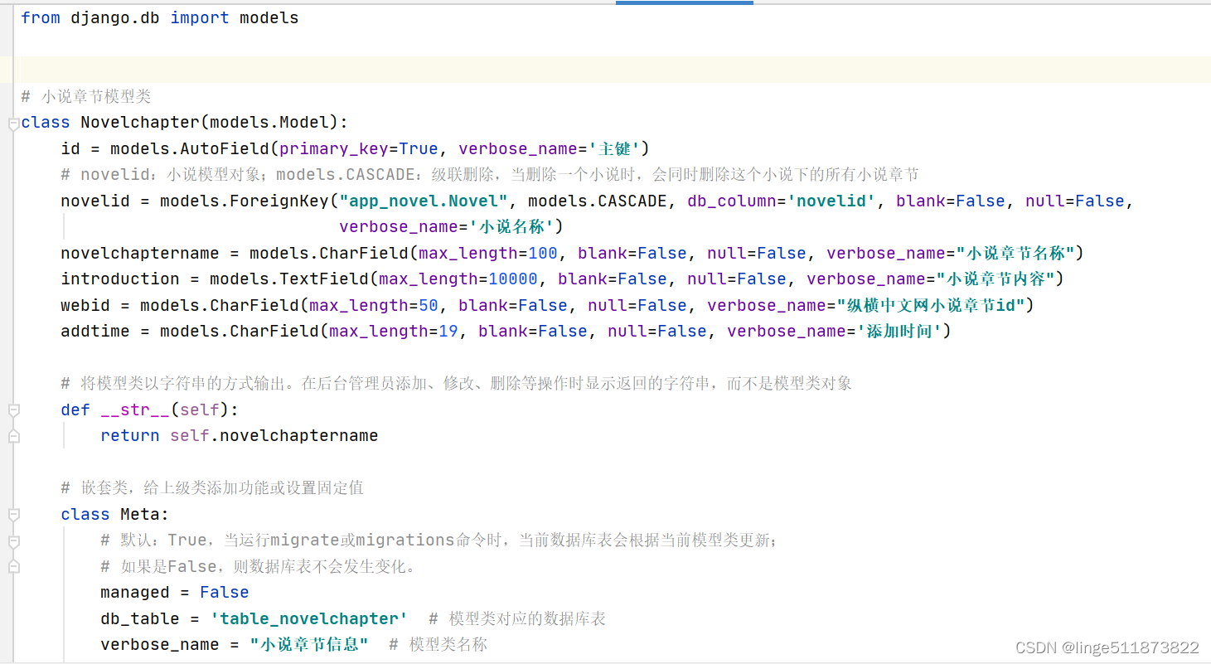Click the __str__ method name

pyautogui.click(x=135, y=410)
